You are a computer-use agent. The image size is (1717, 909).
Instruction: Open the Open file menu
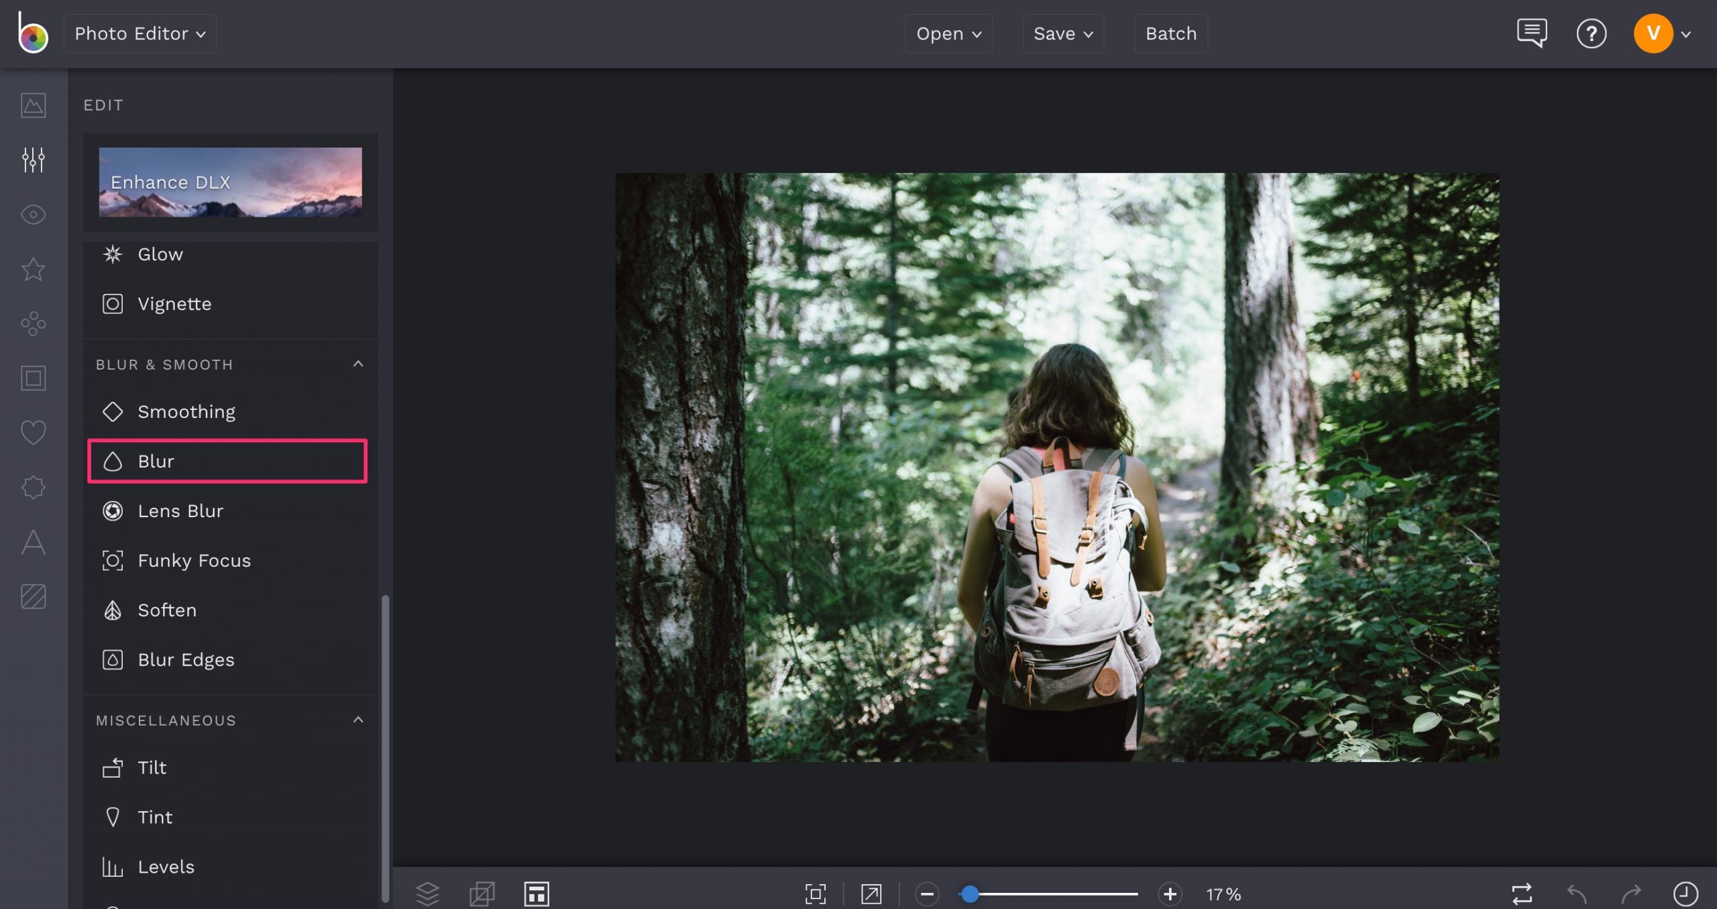[948, 33]
